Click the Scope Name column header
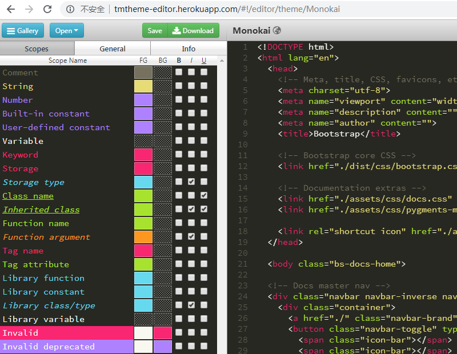Image resolution: width=457 pixels, height=354 pixels. pyautogui.click(x=67, y=61)
